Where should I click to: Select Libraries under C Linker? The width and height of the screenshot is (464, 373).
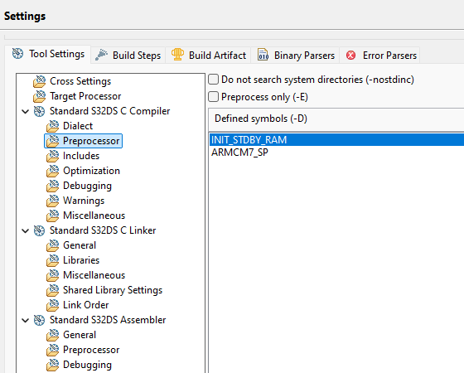81,260
